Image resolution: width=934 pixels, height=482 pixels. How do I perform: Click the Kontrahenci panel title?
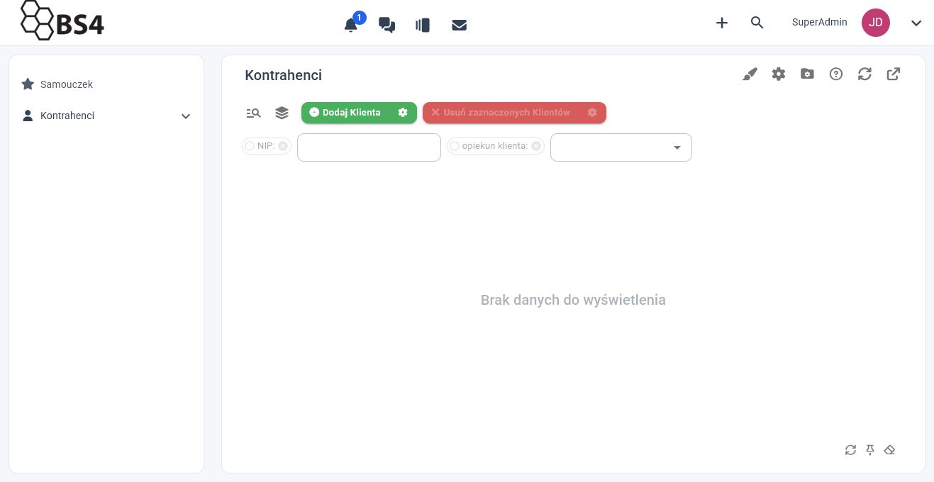coord(283,75)
